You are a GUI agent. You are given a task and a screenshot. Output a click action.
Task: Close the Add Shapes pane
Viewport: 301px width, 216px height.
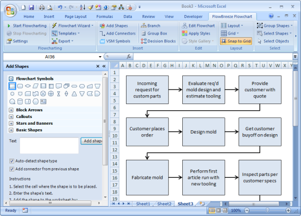[98, 66]
